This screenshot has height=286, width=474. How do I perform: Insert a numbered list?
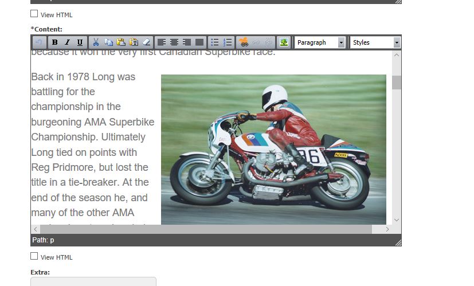tap(228, 42)
